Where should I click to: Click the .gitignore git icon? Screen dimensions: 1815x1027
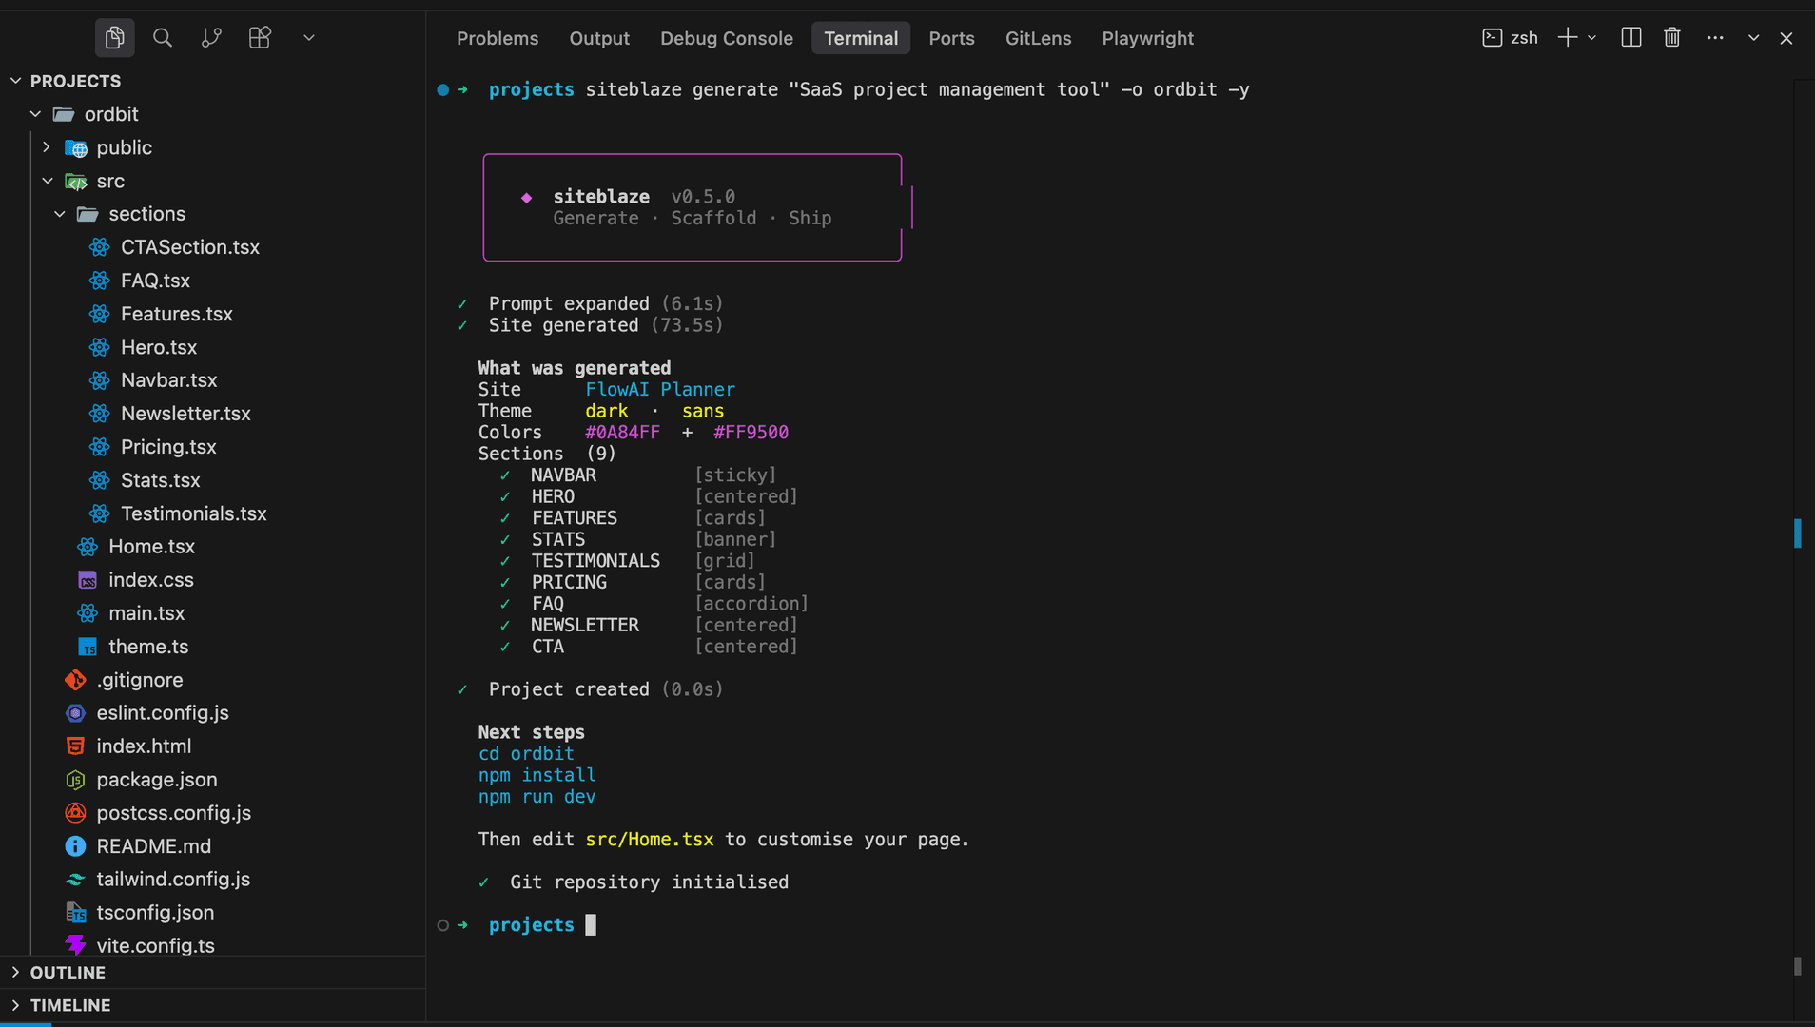(x=75, y=680)
